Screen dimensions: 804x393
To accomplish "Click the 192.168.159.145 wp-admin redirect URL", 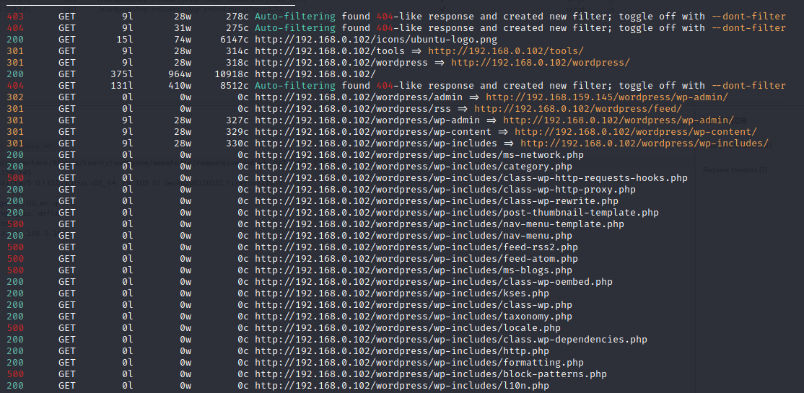I will tap(606, 97).
